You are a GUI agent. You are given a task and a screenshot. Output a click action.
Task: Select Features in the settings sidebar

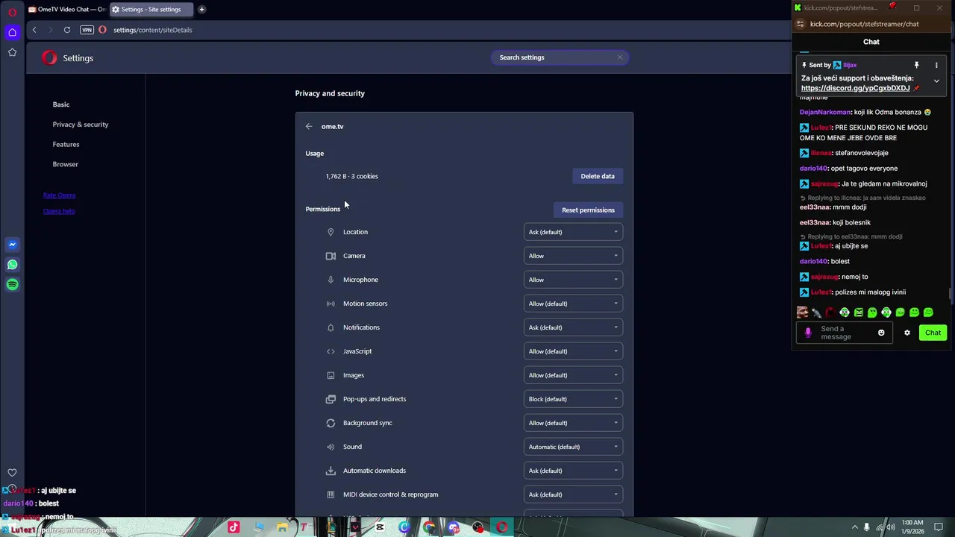66,145
